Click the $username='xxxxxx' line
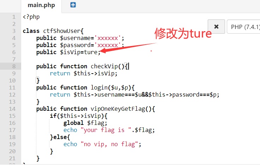260x167 pixels. (x=80, y=38)
